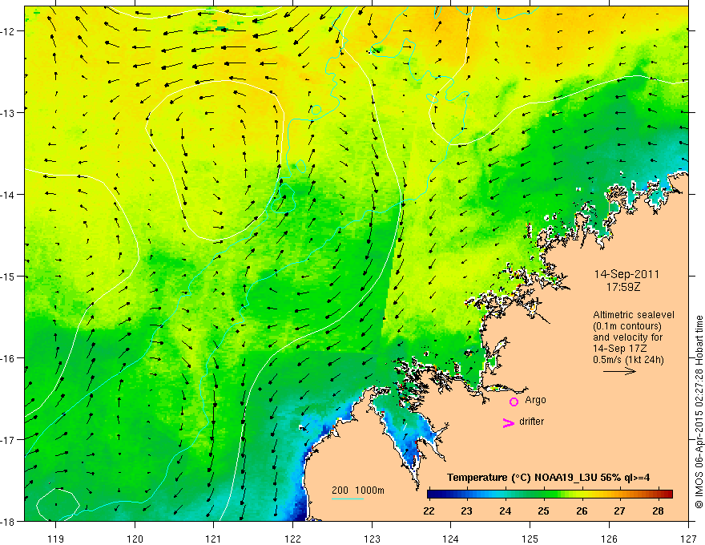Image resolution: width=705 pixels, height=545 pixels.
Task: Click the magenta drifter legend marker
Action: (508, 422)
